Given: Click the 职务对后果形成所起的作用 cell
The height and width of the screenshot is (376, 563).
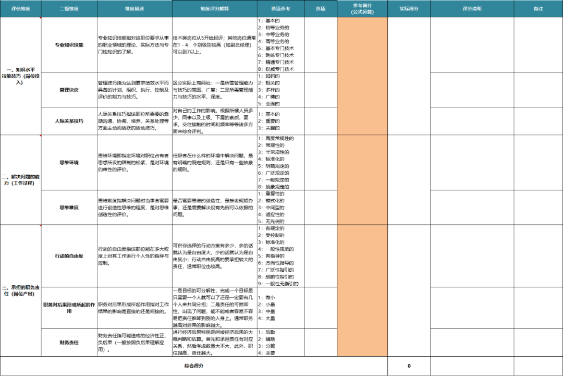Looking at the screenshot, I should (x=69, y=308).
